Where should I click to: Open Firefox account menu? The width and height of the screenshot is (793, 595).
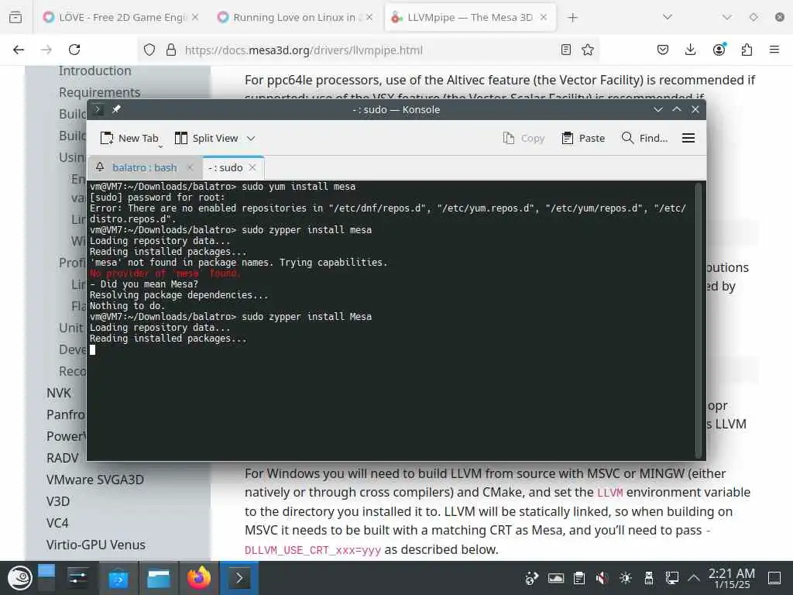point(719,49)
